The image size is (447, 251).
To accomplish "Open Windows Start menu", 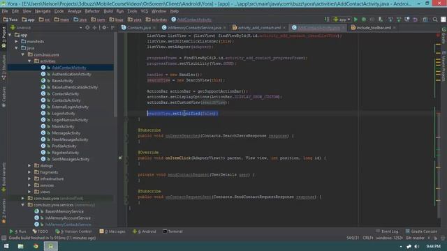I will point(6,246).
